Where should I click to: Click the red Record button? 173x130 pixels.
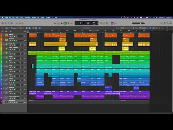point(68,23)
